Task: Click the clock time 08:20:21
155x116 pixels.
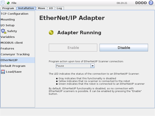Action: pos(122,3)
